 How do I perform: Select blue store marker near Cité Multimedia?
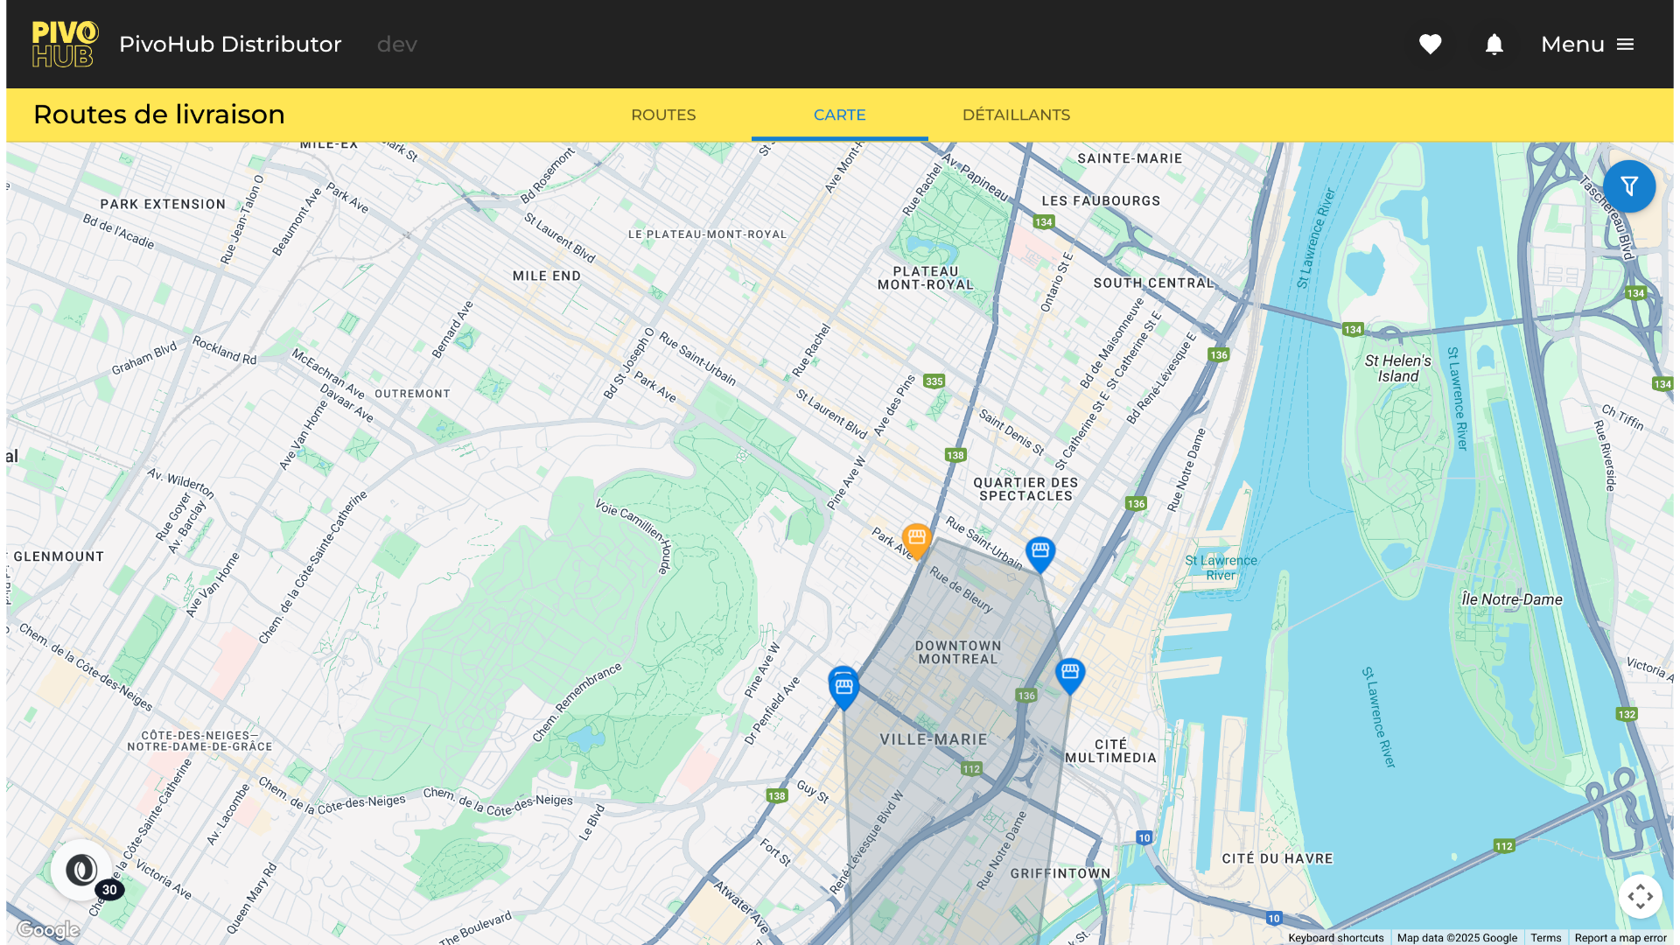click(x=1069, y=674)
